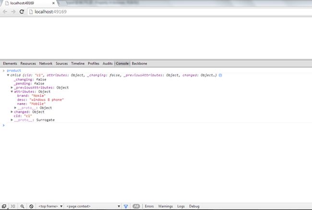Toggle the console filter funnel icon
This screenshot has width=312, height=210.
coord(126,207)
